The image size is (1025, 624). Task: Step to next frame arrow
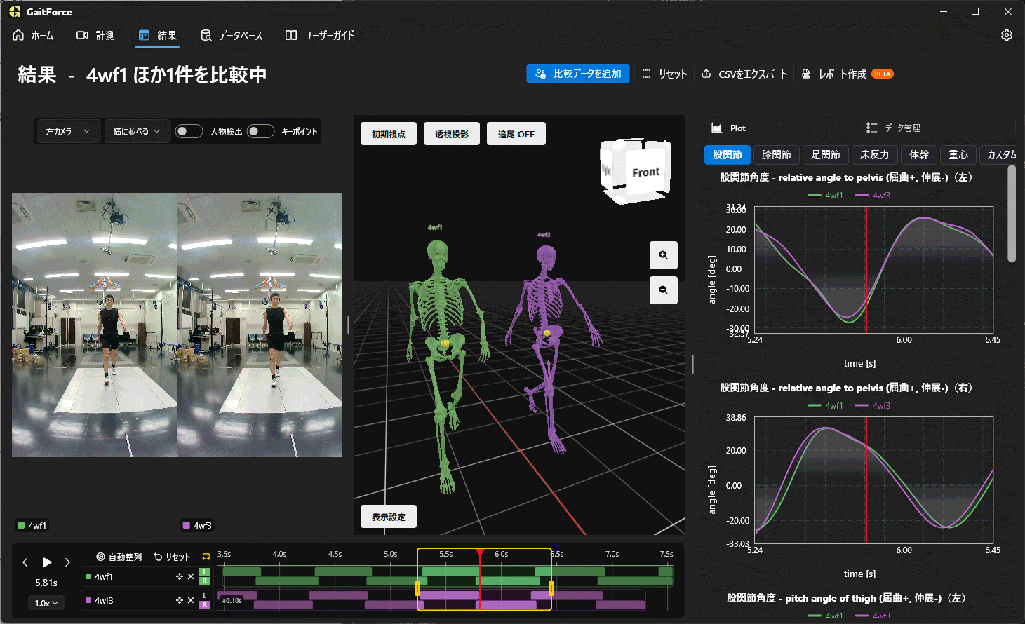click(67, 562)
